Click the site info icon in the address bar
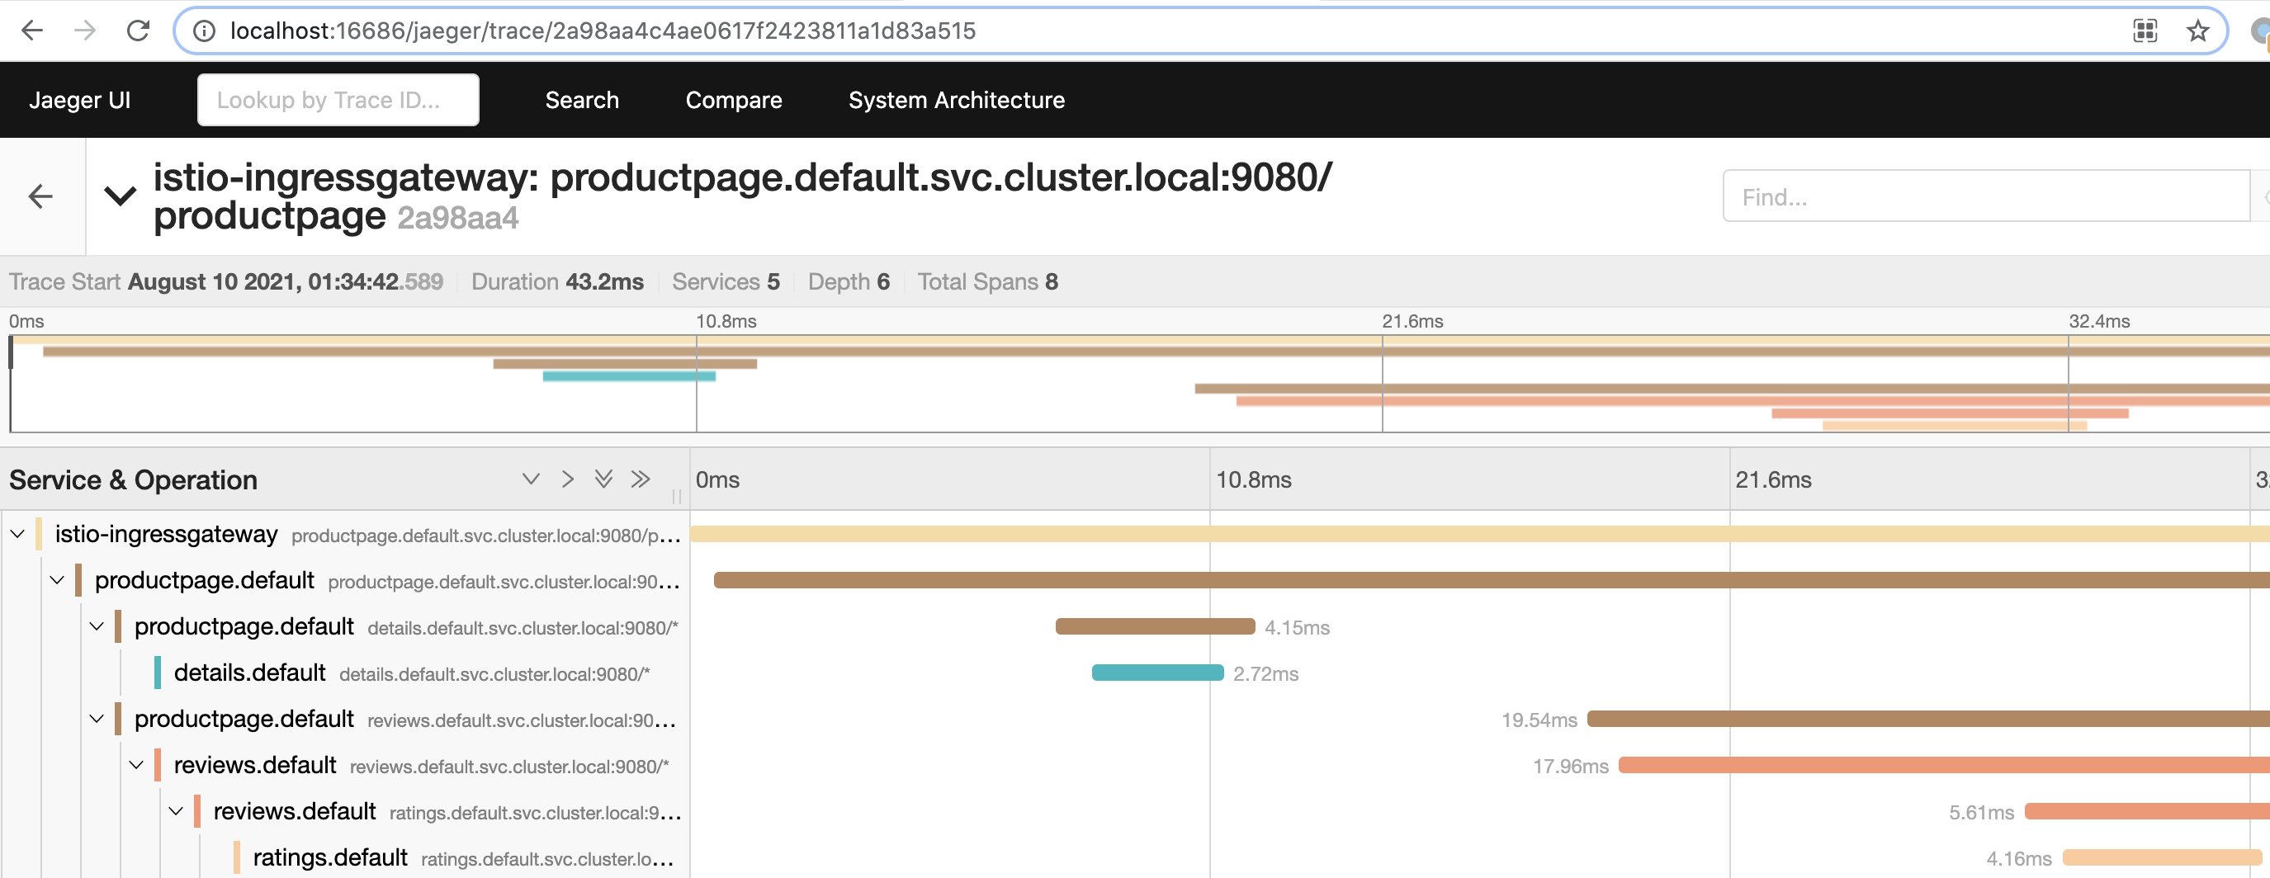This screenshot has height=878, width=2270. [x=205, y=31]
